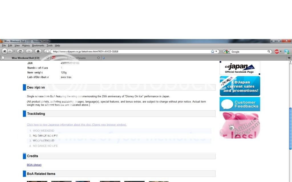292x182 pixels.
Task: Close the Firefox window
Action: coord(286,41)
